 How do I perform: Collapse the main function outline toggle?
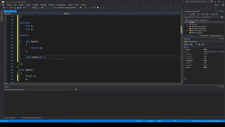click(x=19, y=70)
